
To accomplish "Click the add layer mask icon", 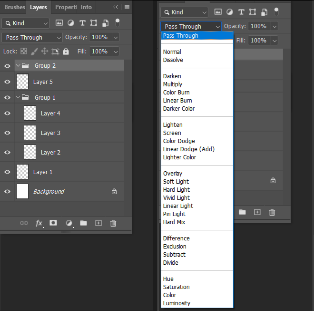I will (53, 223).
